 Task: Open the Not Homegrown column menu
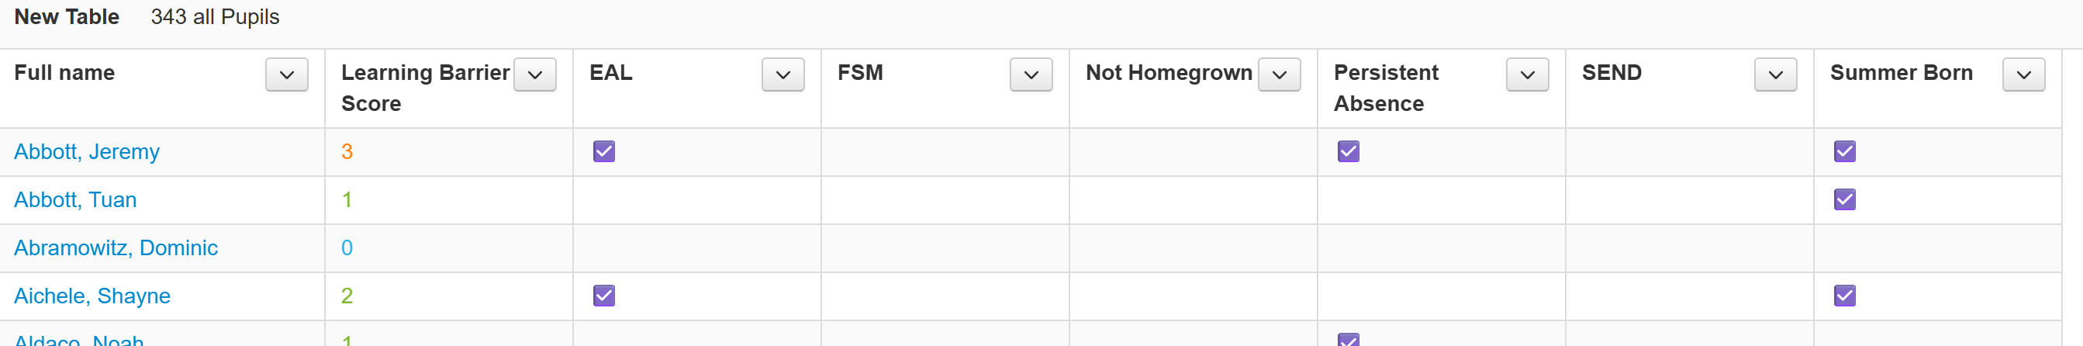(x=1280, y=74)
